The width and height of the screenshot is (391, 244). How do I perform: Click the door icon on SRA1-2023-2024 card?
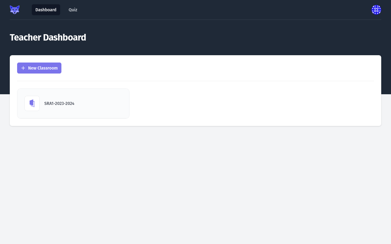32,103
